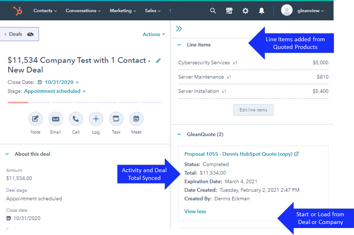The height and width of the screenshot is (235, 354).
Task: Click Edit line items button
Action: pyautogui.click(x=253, y=110)
